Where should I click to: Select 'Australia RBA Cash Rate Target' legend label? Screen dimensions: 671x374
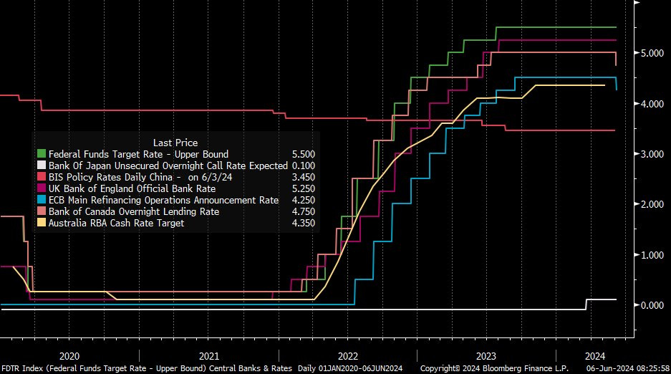click(115, 223)
